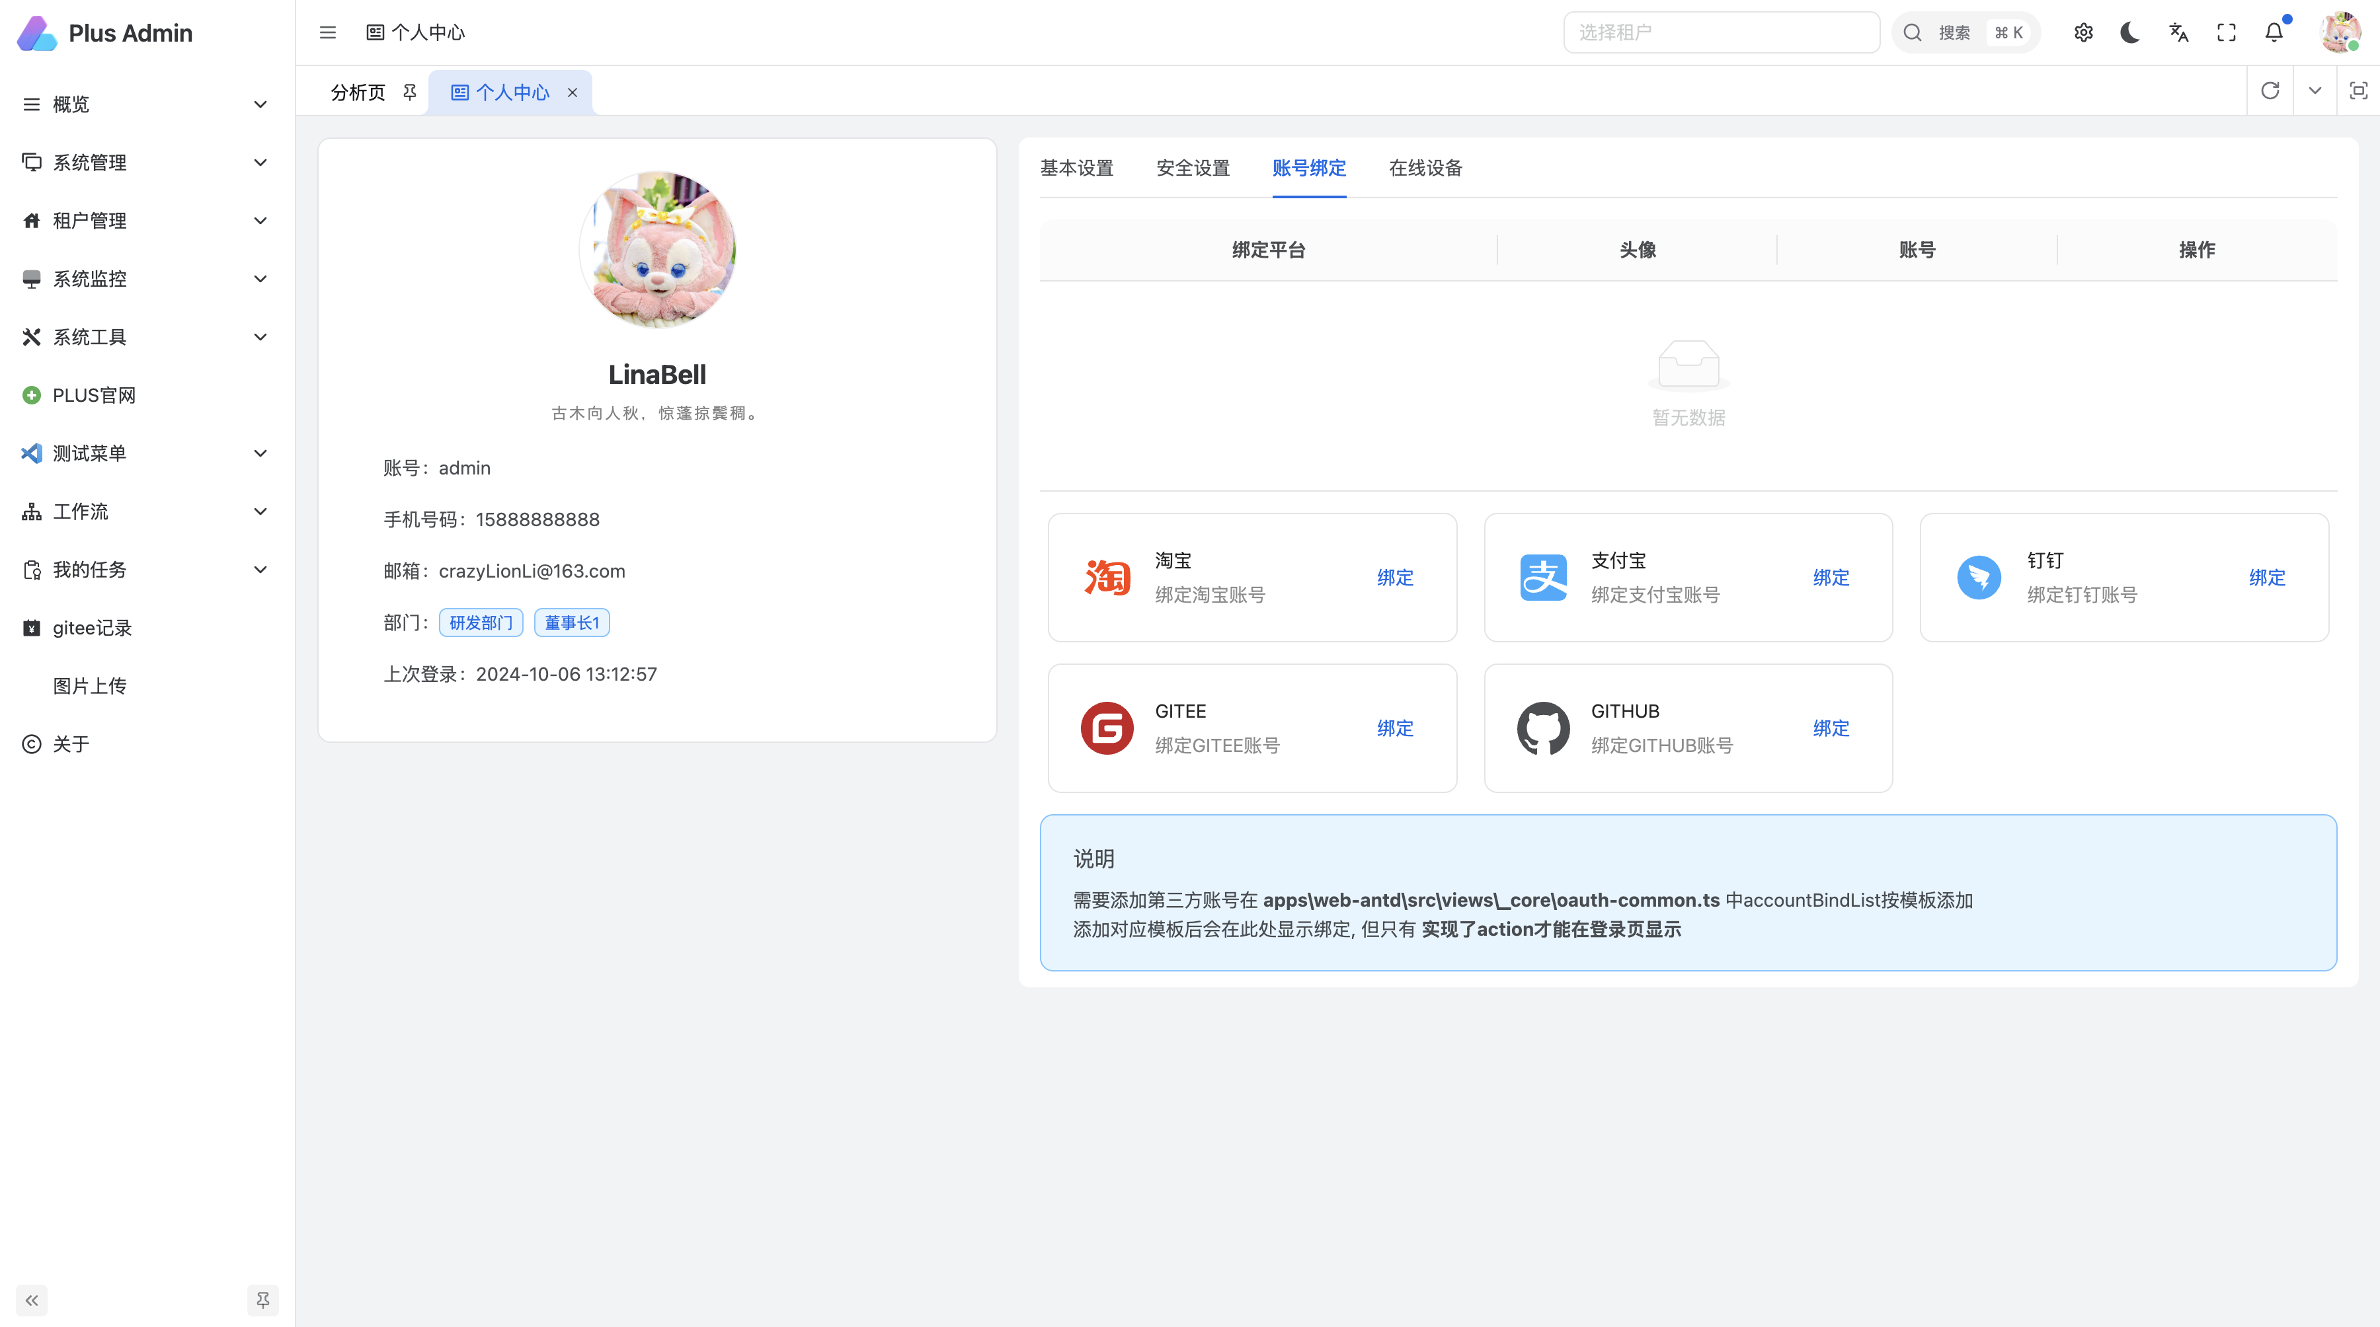Click the user avatar in header

[2340, 32]
